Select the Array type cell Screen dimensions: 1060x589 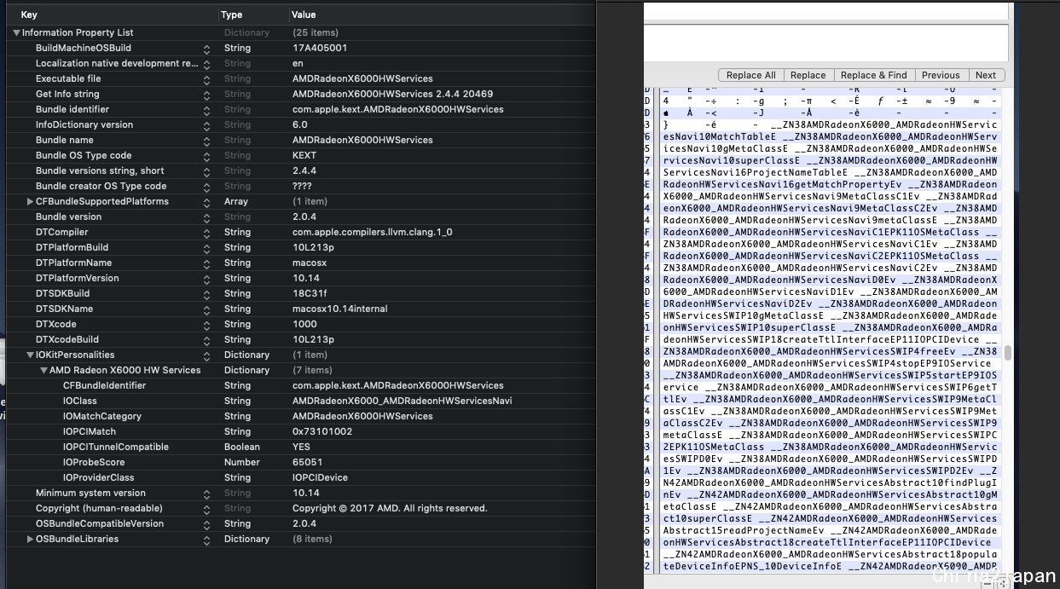pos(236,201)
